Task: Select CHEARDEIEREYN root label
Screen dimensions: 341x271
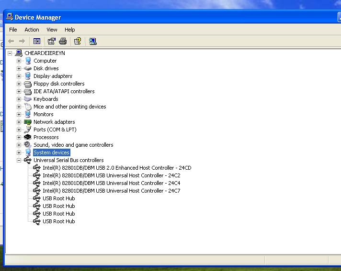Action: click(x=45, y=53)
